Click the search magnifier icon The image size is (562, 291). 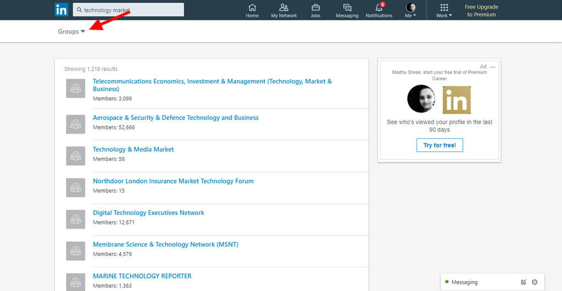pyautogui.click(x=79, y=10)
